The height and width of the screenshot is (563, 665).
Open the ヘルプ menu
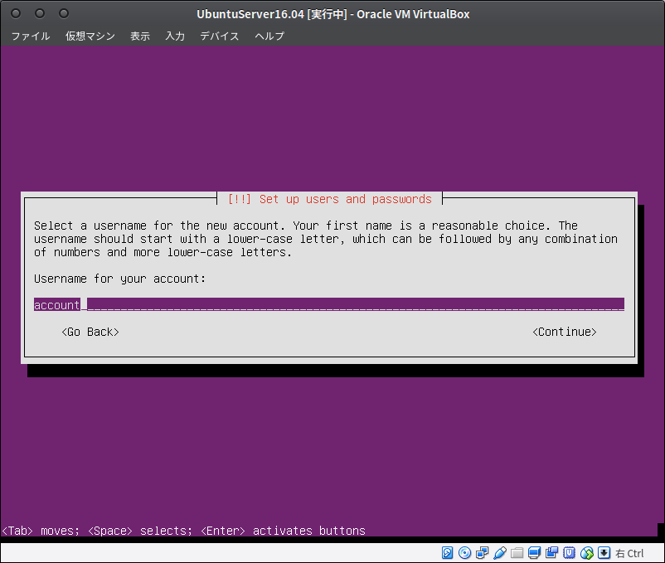coord(269,36)
